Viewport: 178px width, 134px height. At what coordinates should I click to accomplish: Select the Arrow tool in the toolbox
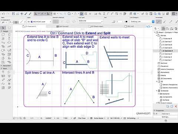[x=3, y=28]
